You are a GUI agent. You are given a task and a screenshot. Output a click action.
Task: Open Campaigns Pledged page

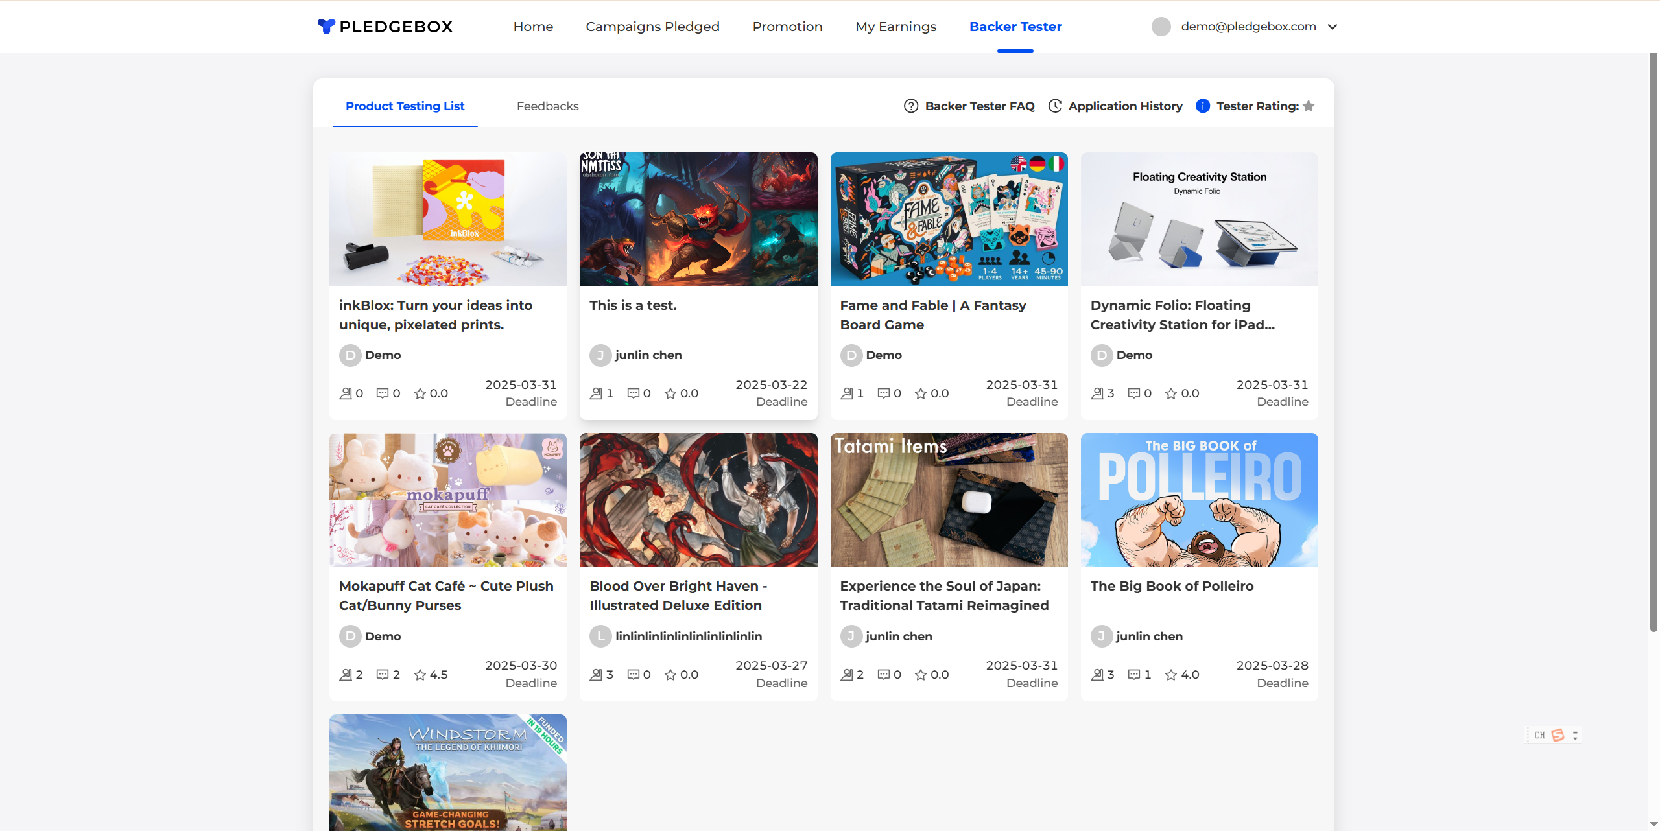(652, 27)
